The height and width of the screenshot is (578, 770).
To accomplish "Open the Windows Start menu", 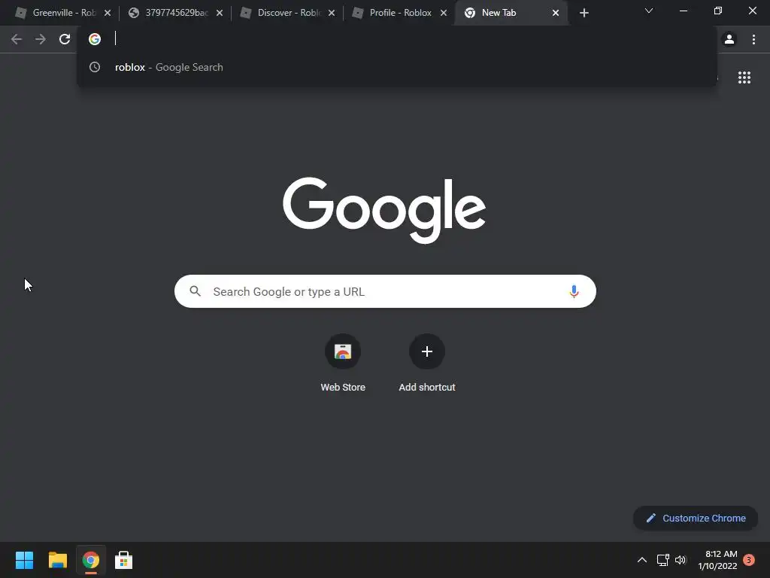I will tap(24, 560).
